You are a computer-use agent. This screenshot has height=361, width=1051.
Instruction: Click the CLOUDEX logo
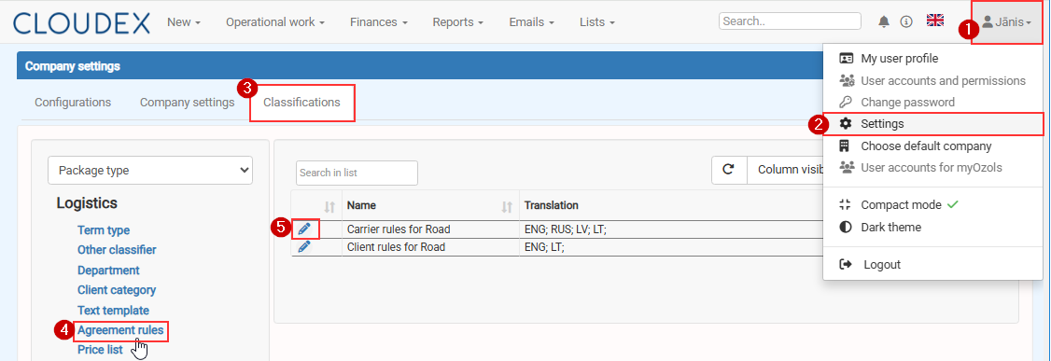click(x=81, y=22)
